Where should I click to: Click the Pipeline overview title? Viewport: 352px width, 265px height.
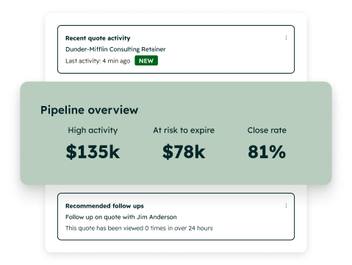(89, 110)
